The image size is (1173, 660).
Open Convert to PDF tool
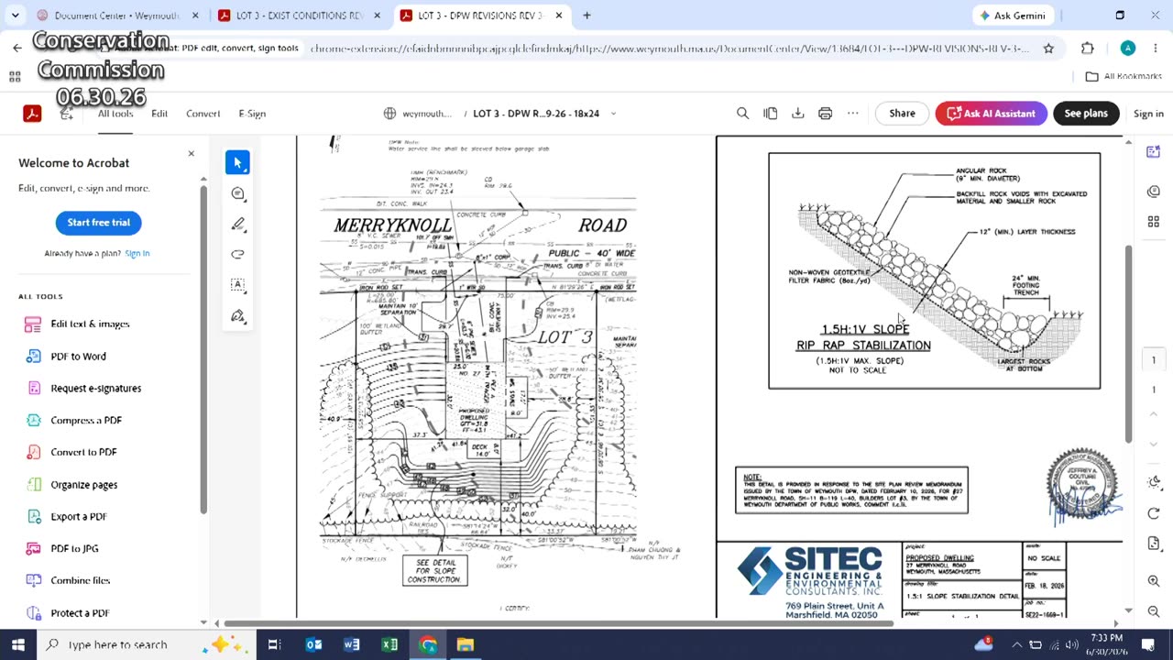(83, 452)
